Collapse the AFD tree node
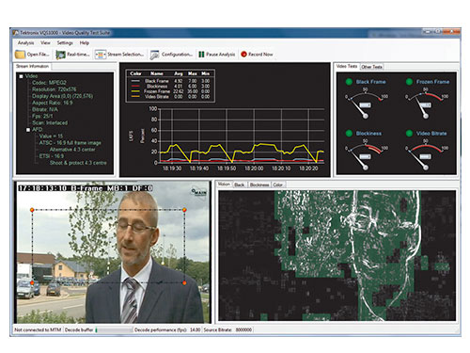 [x=28, y=130]
